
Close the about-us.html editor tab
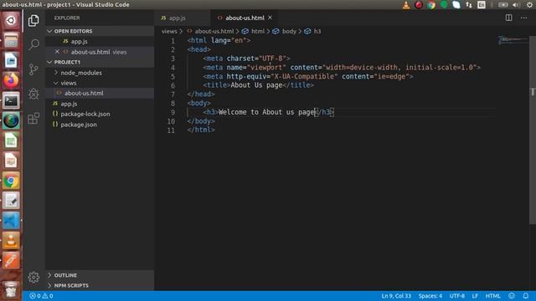(270, 18)
